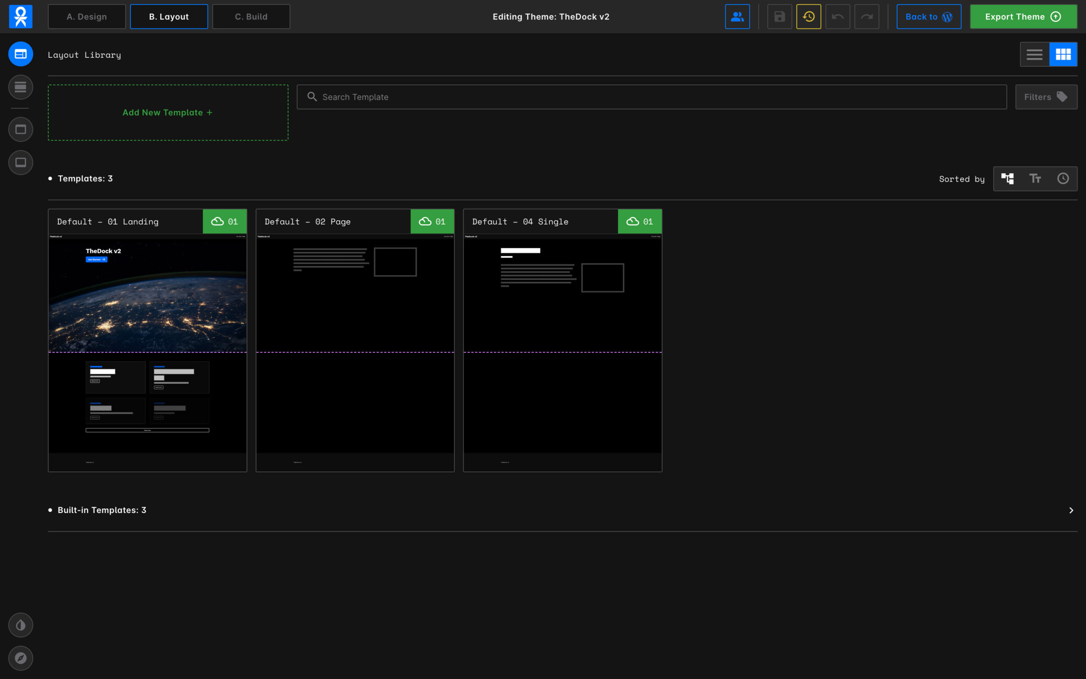Viewport: 1086px width, 679px height.
Task: Open the Filters dropdown
Action: point(1046,97)
